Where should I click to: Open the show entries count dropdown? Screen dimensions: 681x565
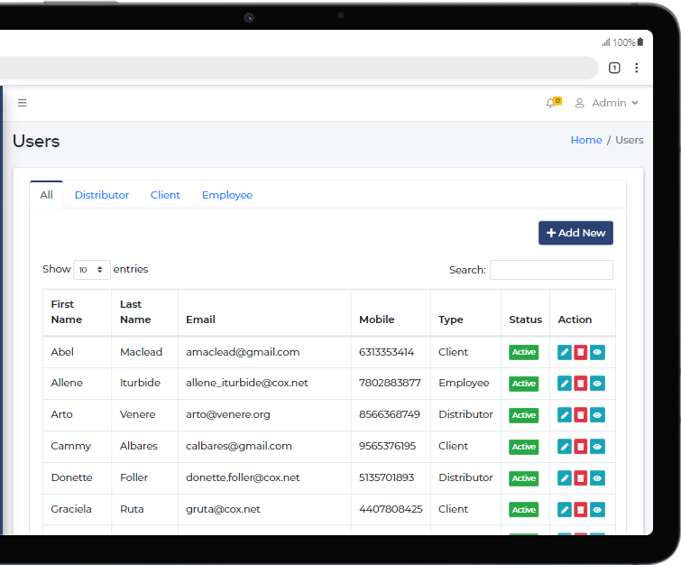(92, 270)
